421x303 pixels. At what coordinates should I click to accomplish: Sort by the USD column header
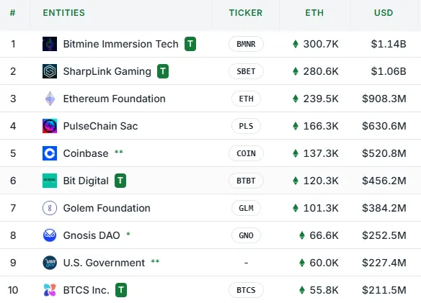pyautogui.click(x=384, y=13)
